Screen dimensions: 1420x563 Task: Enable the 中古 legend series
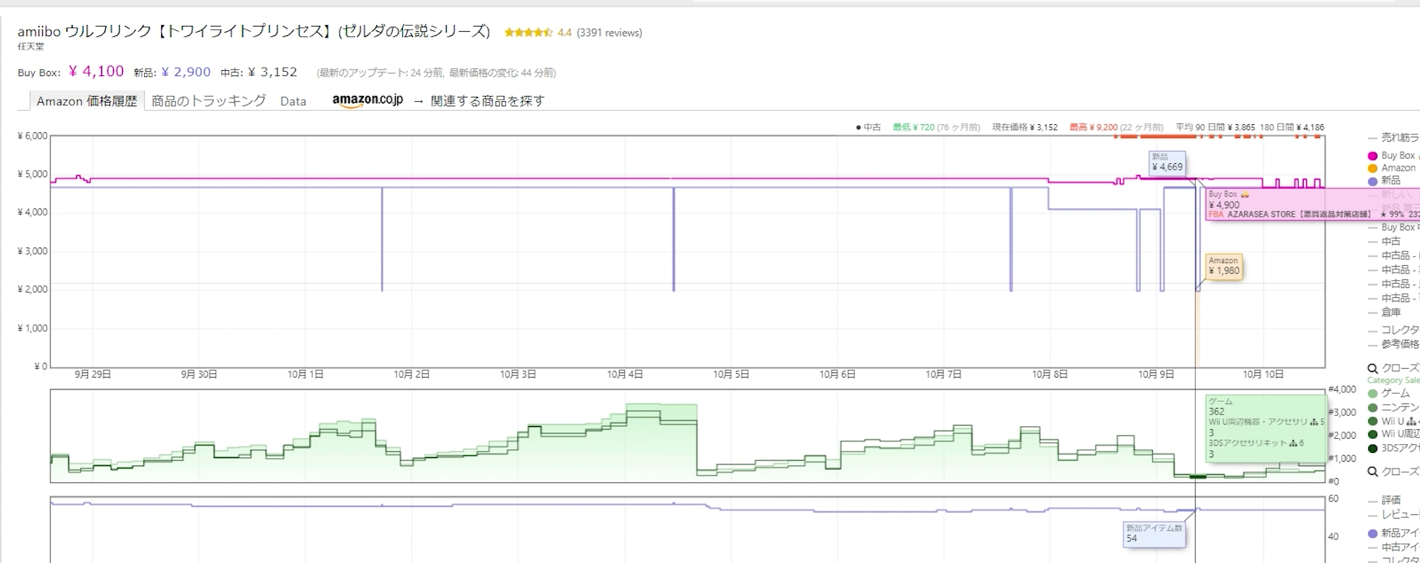pos(1390,242)
